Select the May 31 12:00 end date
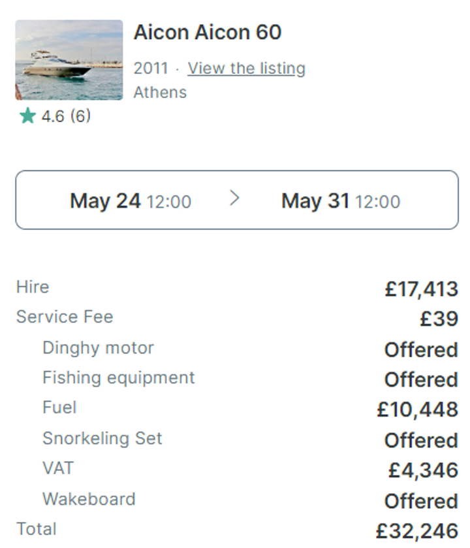This screenshot has height=548, width=470. (x=341, y=201)
